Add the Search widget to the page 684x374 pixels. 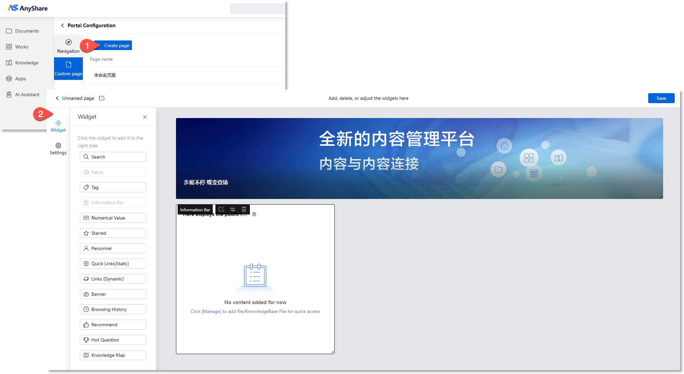pos(113,157)
